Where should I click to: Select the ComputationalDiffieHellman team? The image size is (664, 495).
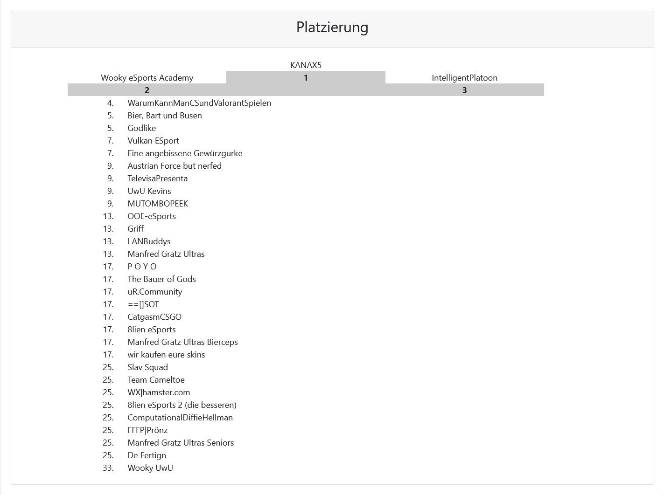pos(180,418)
